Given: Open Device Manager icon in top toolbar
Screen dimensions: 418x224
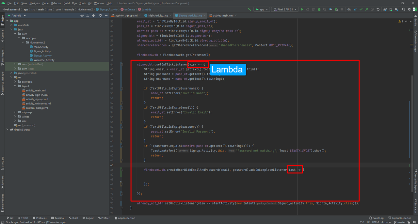Looking at the screenshot, I should click(391, 9).
